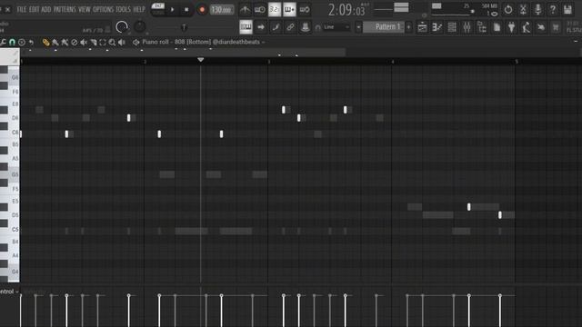Screen dimensions: 582x327
Task: Open the HELP menu
Action: coord(139,9)
